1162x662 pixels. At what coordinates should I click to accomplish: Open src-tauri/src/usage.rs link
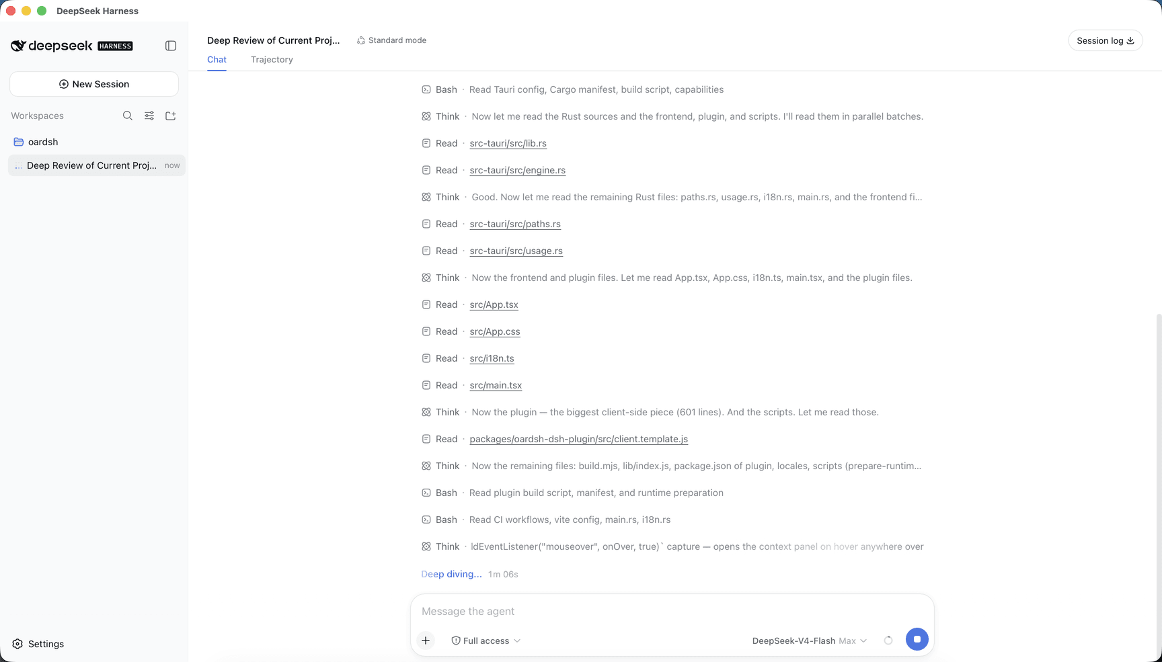pos(516,251)
